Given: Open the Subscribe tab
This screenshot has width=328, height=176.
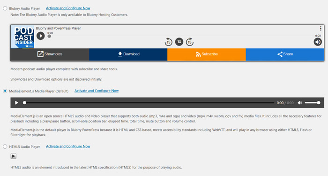Looking at the screenshot, I should coord(207,54).
